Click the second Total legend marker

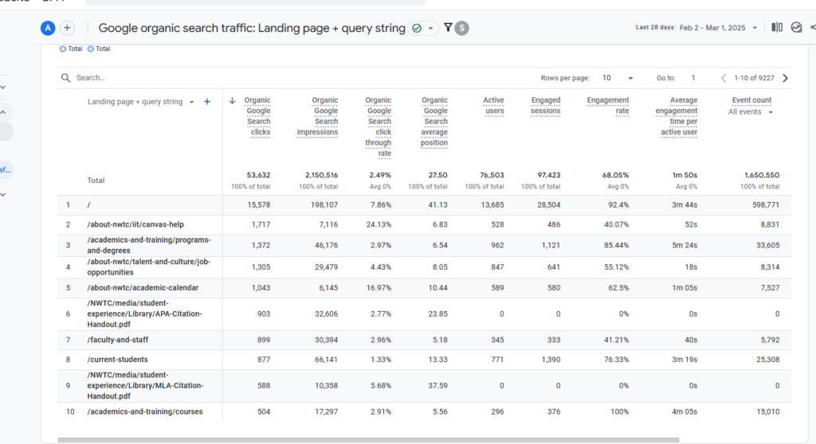(91, 49)
